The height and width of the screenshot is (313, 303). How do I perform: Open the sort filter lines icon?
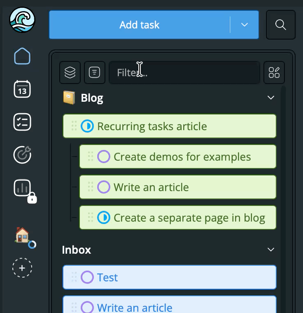(x=94, y=72)
